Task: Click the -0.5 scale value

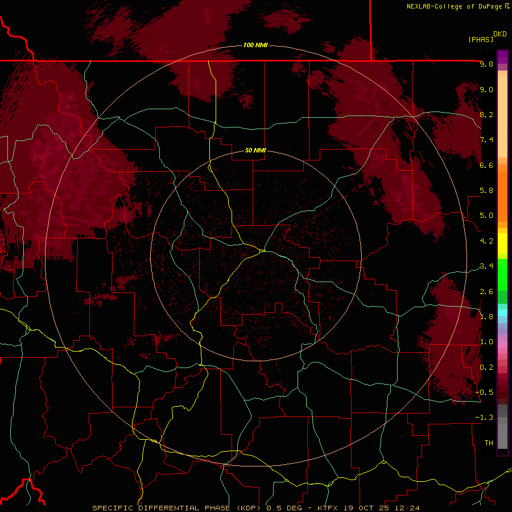Action: point(484,393)
